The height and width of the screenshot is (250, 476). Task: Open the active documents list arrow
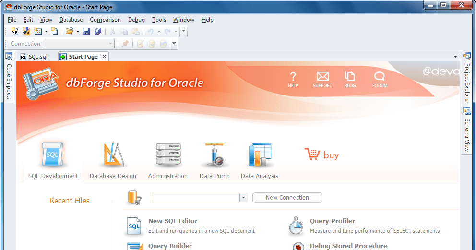455,57
